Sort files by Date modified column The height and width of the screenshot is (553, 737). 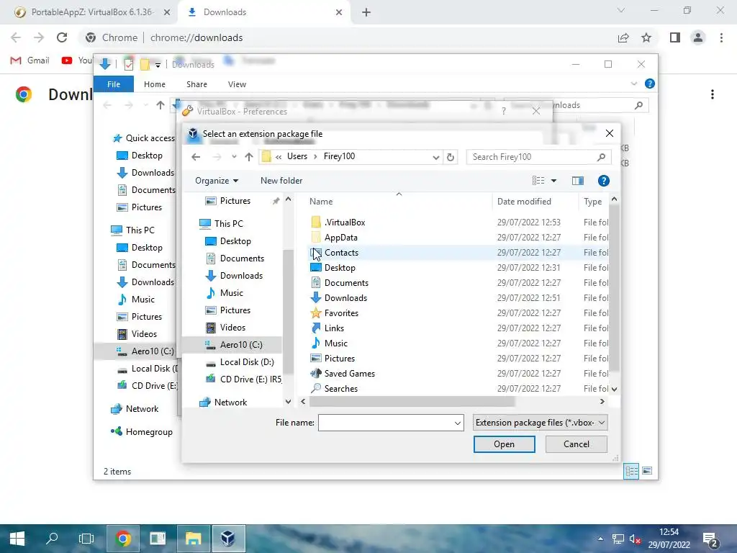pyautogui.click(x=524, y=202)
